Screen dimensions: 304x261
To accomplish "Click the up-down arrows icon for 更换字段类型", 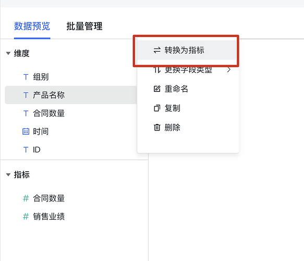I will (x=157, y=70).
